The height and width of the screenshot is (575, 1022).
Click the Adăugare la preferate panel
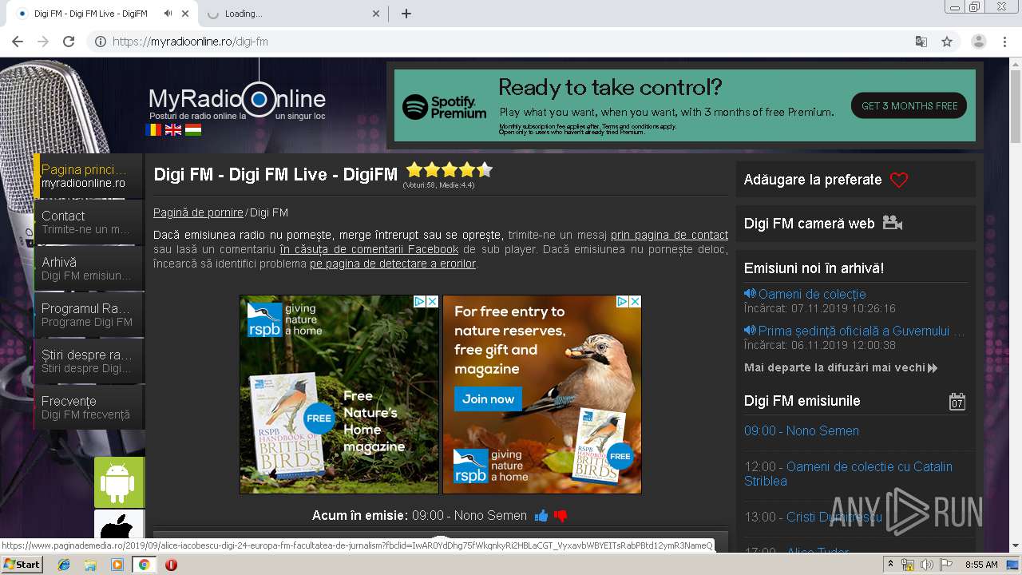(855, 180)
